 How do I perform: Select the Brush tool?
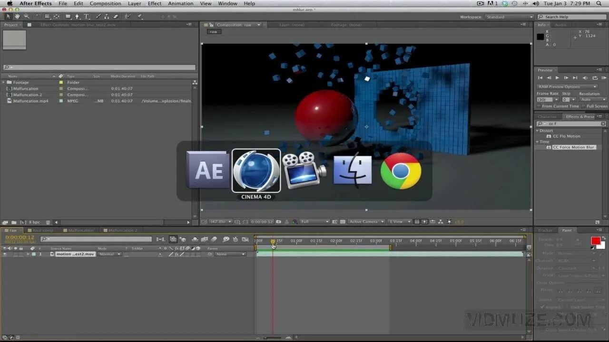click(x=98, y=17)
